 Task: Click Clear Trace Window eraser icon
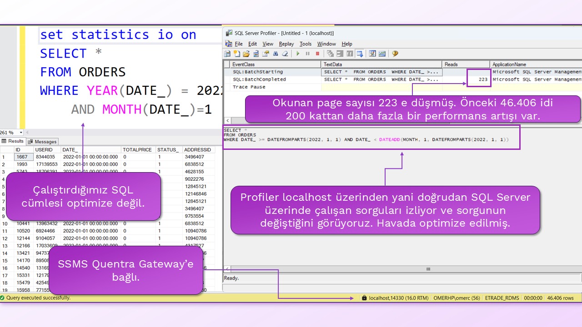(285, 54)
